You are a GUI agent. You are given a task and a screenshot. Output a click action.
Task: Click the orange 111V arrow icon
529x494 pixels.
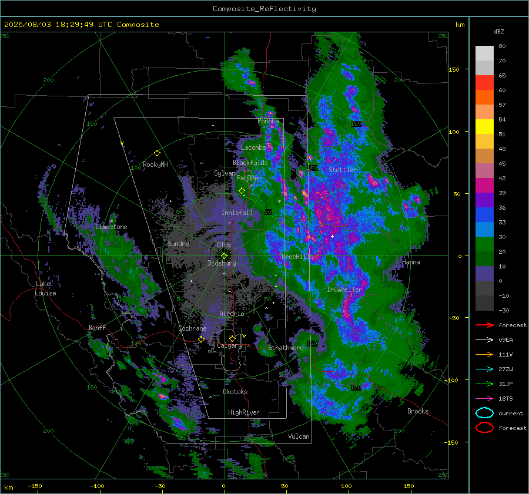click(484, 354)
